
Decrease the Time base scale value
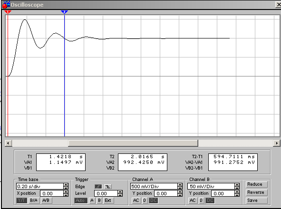point(66,188)
